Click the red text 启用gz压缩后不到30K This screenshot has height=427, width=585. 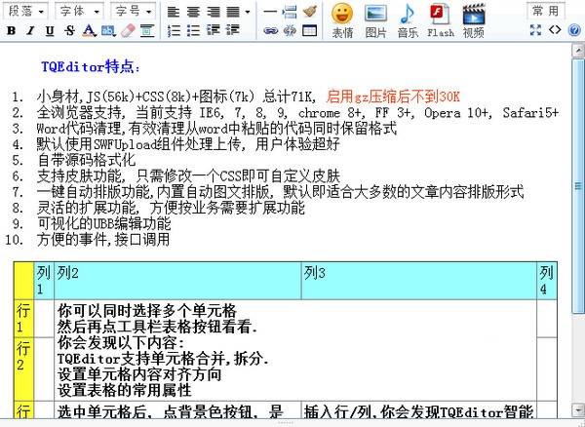coord(393,97)
